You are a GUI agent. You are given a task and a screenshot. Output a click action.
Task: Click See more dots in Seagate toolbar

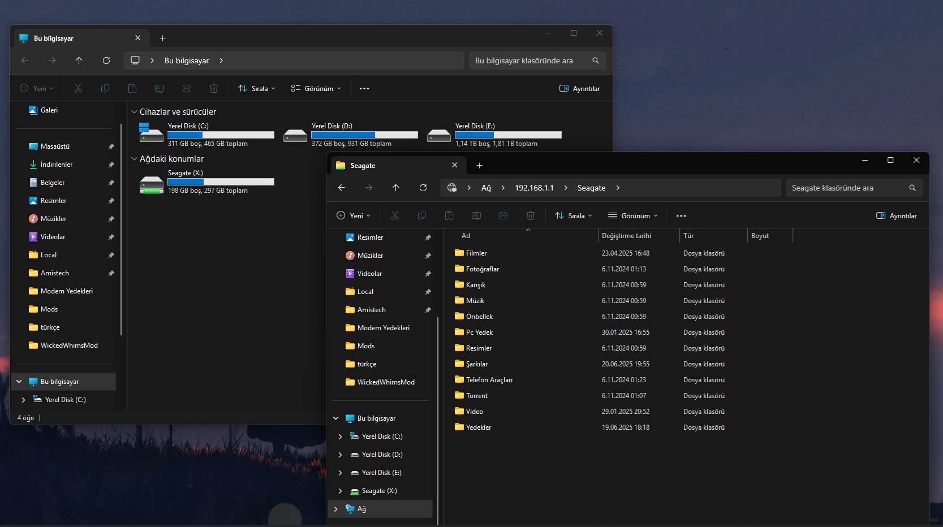(x=681, y=215)
